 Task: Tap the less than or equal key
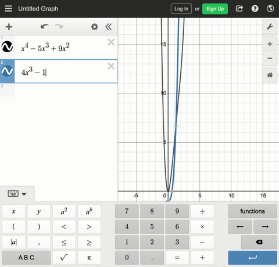64,242
